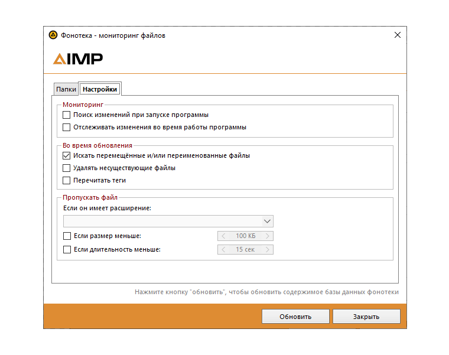This screenshot has height=355, width=449.
Task: Close the file monitoring dialog window
Action: click(x=397, y=35)
